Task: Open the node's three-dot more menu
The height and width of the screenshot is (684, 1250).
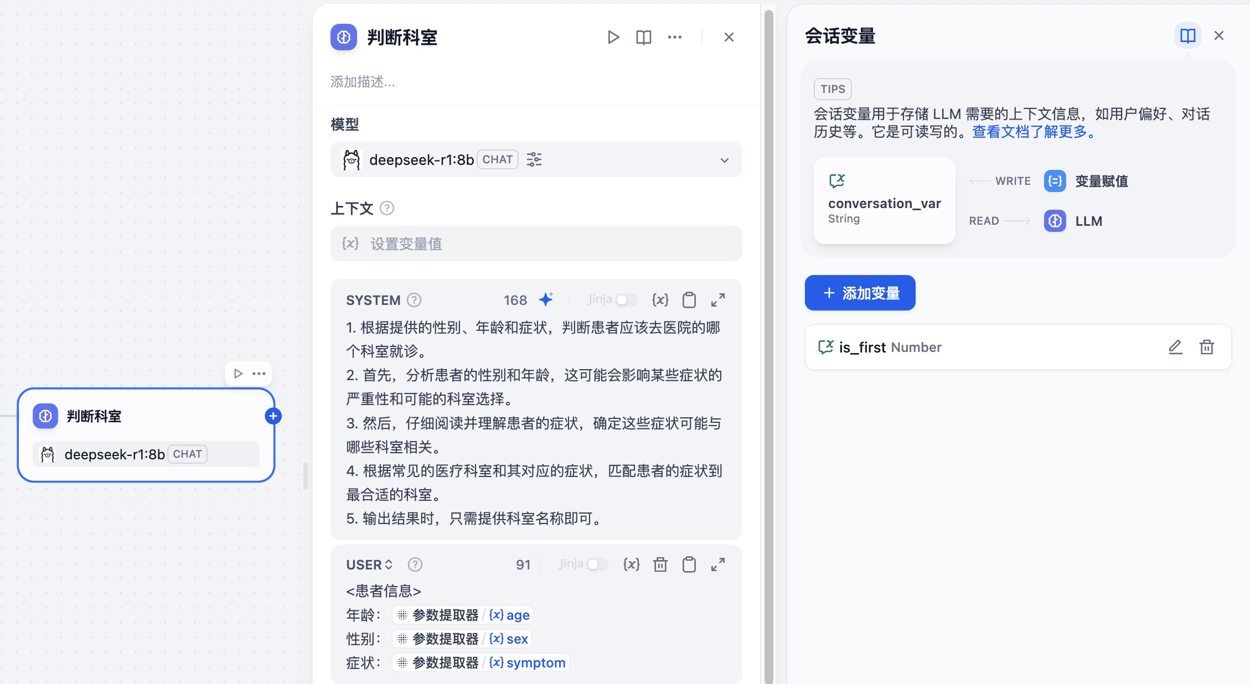Action: (x=674, y=37)
